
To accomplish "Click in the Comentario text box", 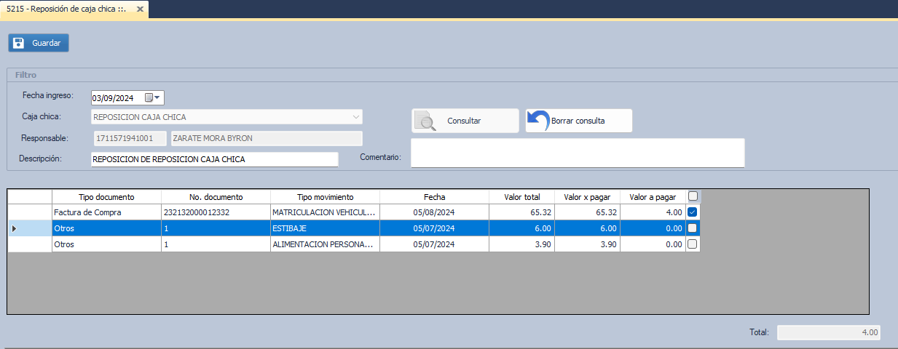I will 577,153.
